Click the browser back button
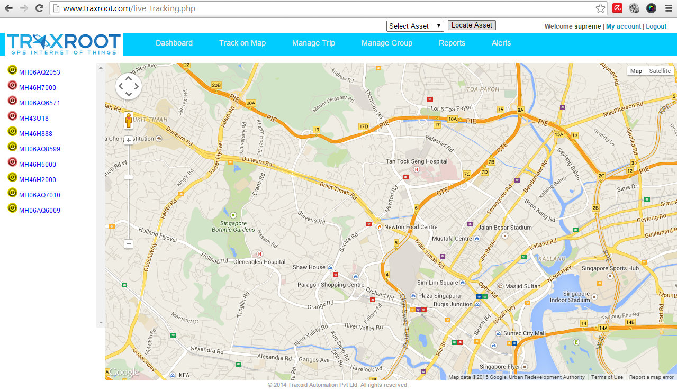677x390 pixels. (x=8, y=8)
